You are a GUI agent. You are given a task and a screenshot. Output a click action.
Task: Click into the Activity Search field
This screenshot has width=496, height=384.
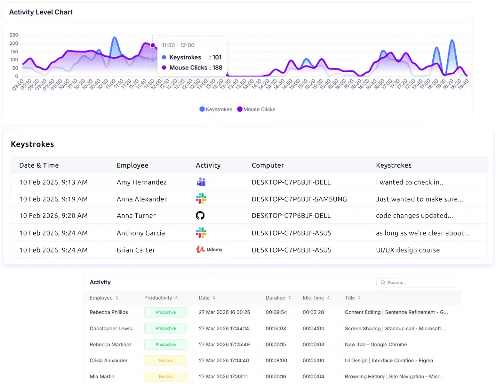[x=419, y=283]
